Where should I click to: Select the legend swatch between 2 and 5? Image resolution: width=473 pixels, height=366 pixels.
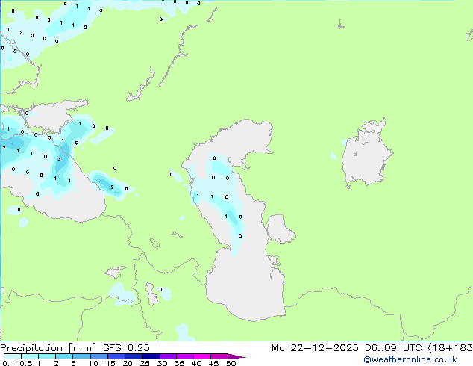click(64, 356)
